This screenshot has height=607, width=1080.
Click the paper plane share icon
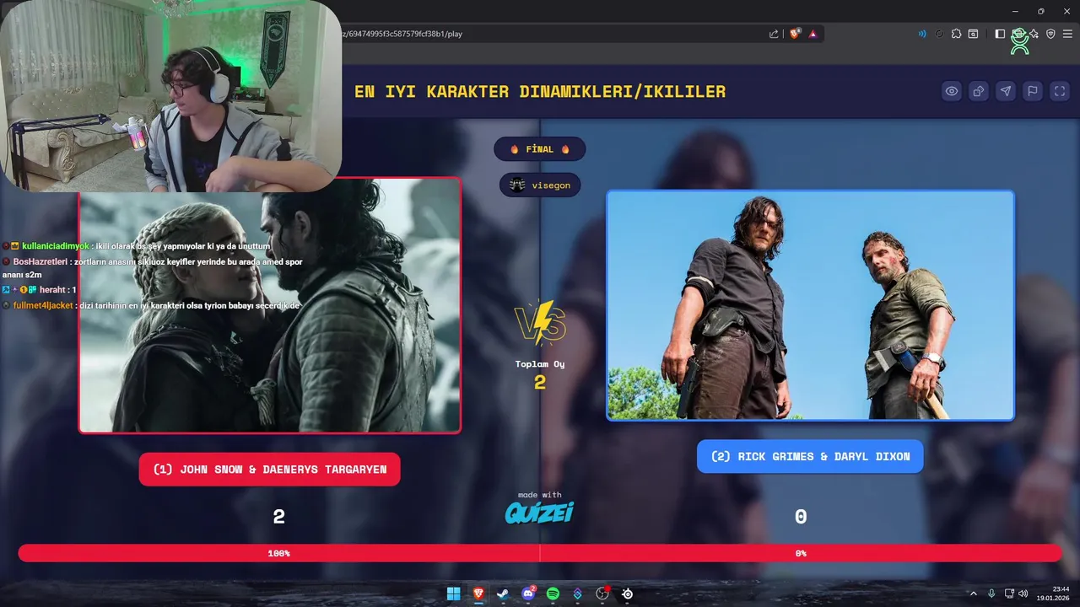[1006, 91]
